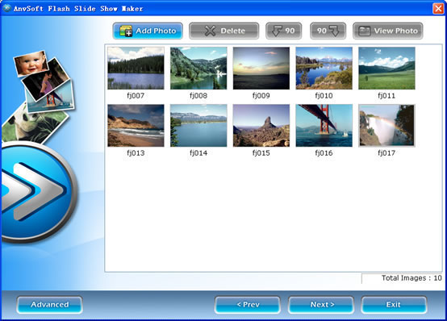This screenshot has height=321, width=447.
Task: Click the Add Photo button
Action: pos(148,31)
